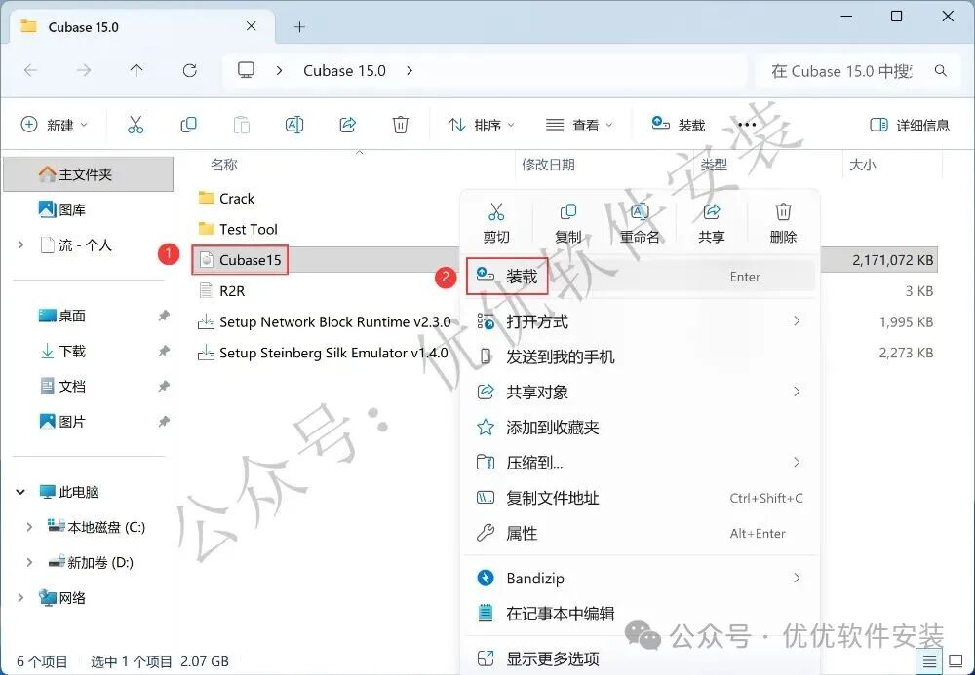The image size is (975, 675).
Task: Open the 新建 dropdown
Action: coord(54,125)
